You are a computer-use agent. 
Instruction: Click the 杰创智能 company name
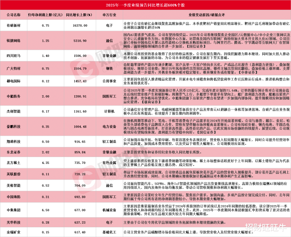13,111
